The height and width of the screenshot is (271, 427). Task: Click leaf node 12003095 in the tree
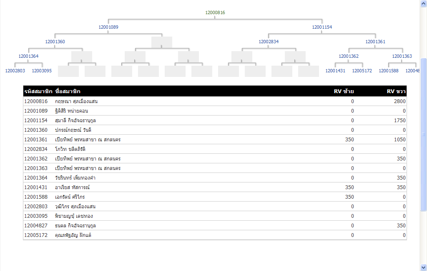tap(42, 71)
